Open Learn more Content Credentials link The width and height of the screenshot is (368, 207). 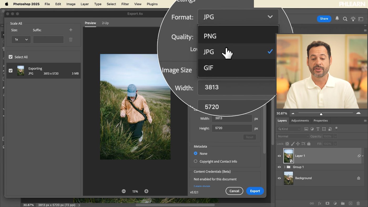click(x=202, y=186)
